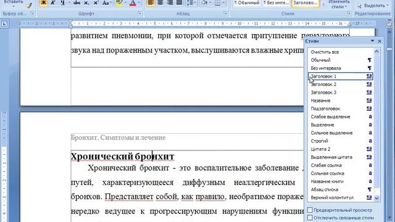Choose the Слабая ссылка style

[x=340, y=165]
